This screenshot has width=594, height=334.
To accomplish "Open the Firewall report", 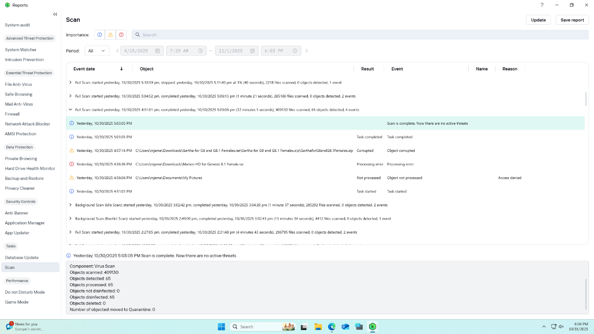I will coord(12,114).
